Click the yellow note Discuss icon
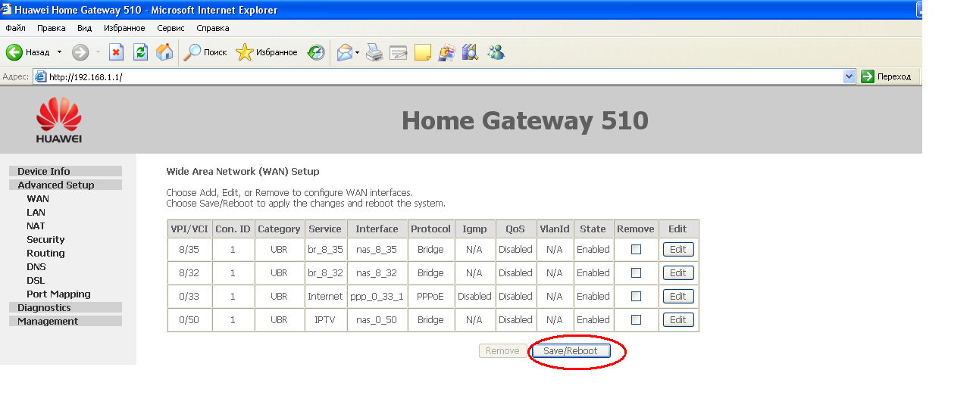Screen dimensions: 970x417 click(x=423, y=52)
